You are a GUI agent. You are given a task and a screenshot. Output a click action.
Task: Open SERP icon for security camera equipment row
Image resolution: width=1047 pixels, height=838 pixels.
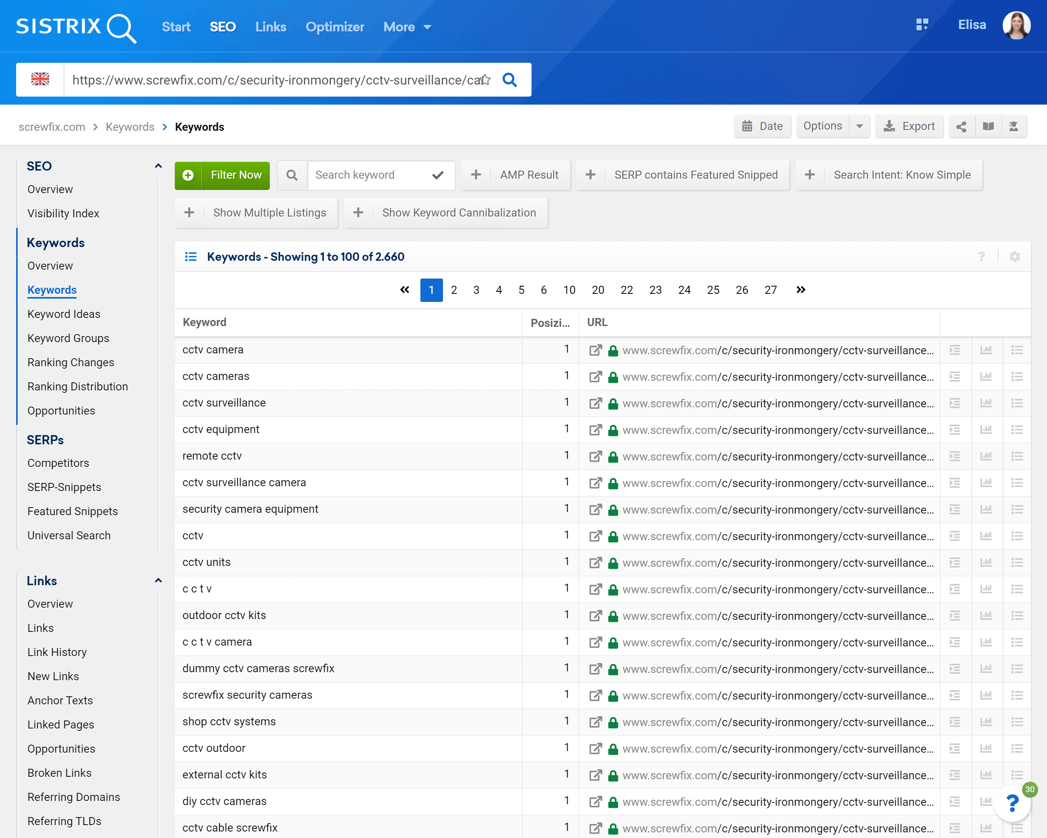click(x=955, y=509)
